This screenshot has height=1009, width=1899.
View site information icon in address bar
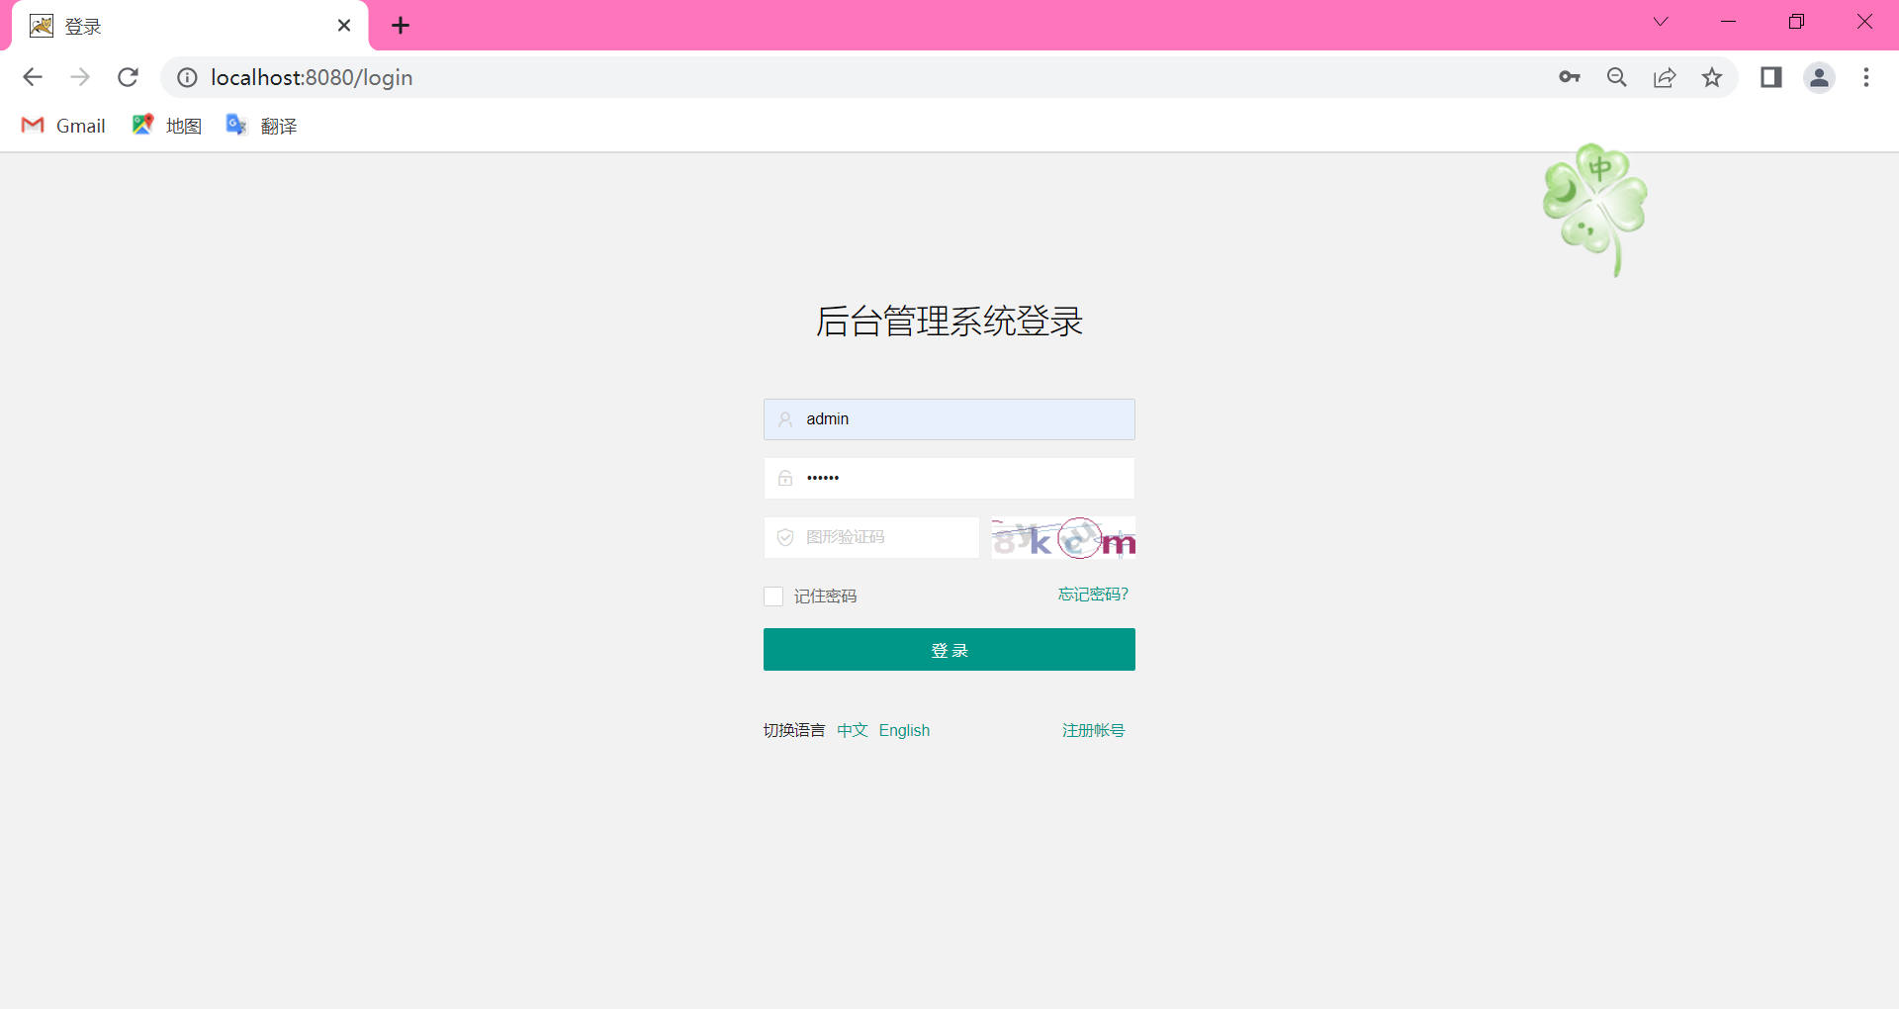[x=187, y=77]
